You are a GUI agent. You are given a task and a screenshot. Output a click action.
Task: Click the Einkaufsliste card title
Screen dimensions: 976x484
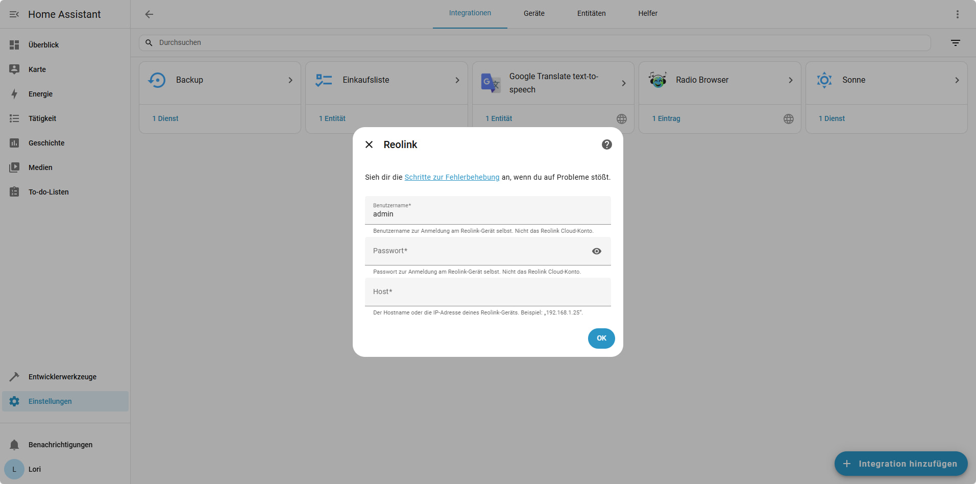(366, 80)
